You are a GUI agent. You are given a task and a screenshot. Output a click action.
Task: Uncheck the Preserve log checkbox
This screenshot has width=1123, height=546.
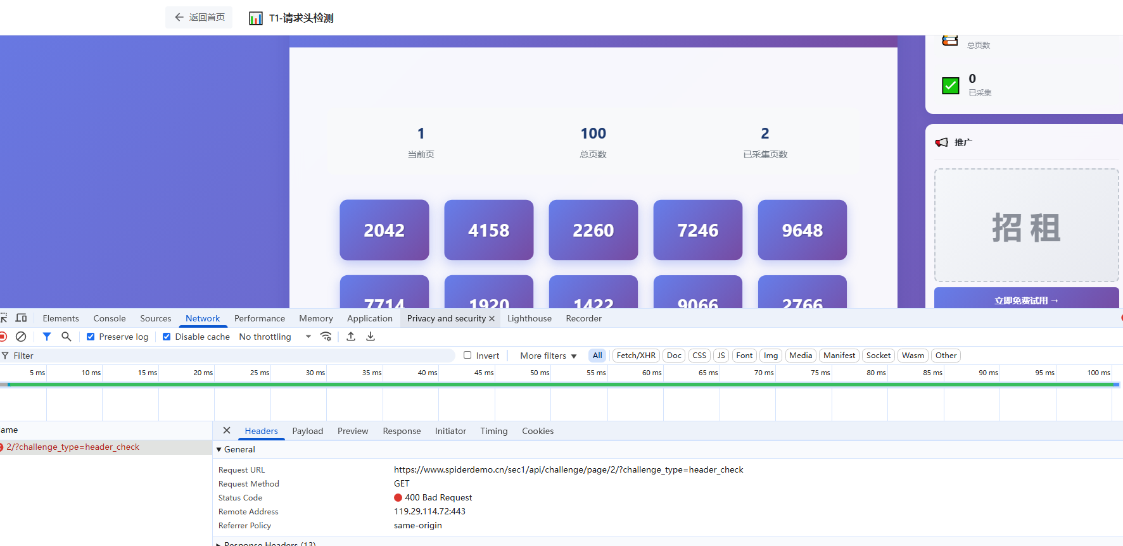[x=91, y=337]
